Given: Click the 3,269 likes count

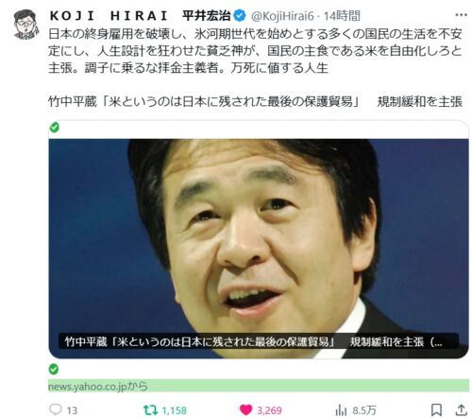Looking at the screenshot, I should 269,410.
